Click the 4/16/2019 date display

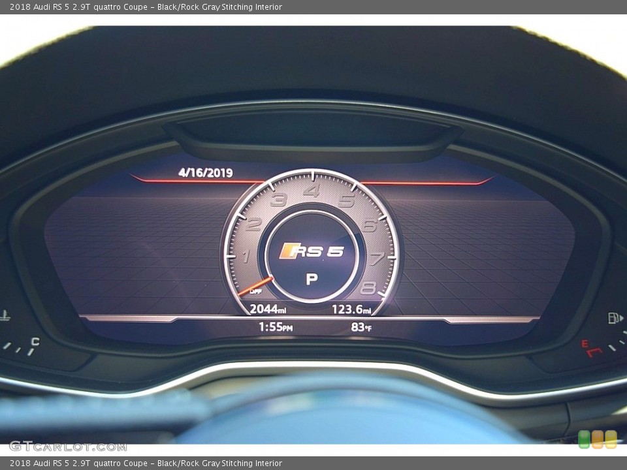pos(206,172)
